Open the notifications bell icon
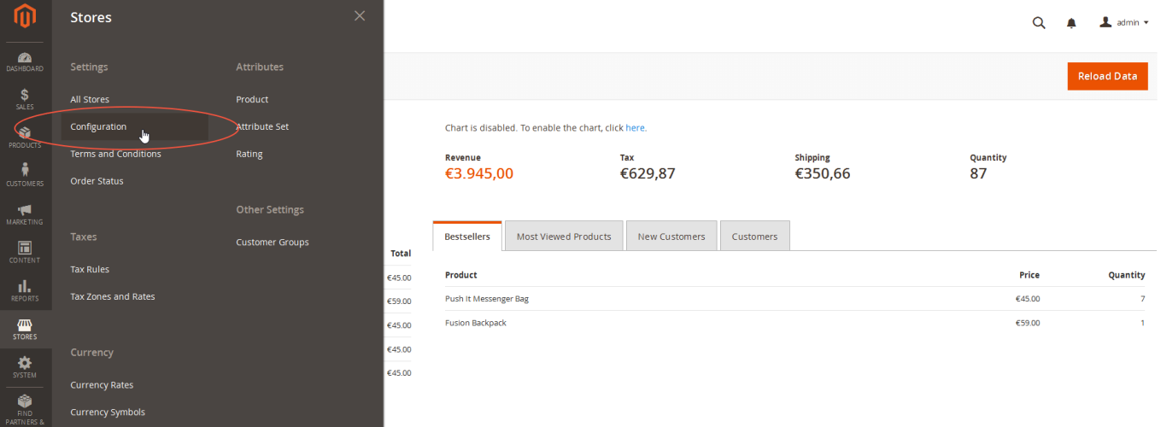This screenshot has height=427, width=1161. (x=1071, y=23)
